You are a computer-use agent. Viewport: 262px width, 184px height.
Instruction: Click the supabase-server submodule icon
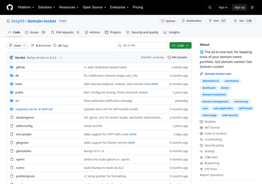pyautogui.click(x=12, y=109)
